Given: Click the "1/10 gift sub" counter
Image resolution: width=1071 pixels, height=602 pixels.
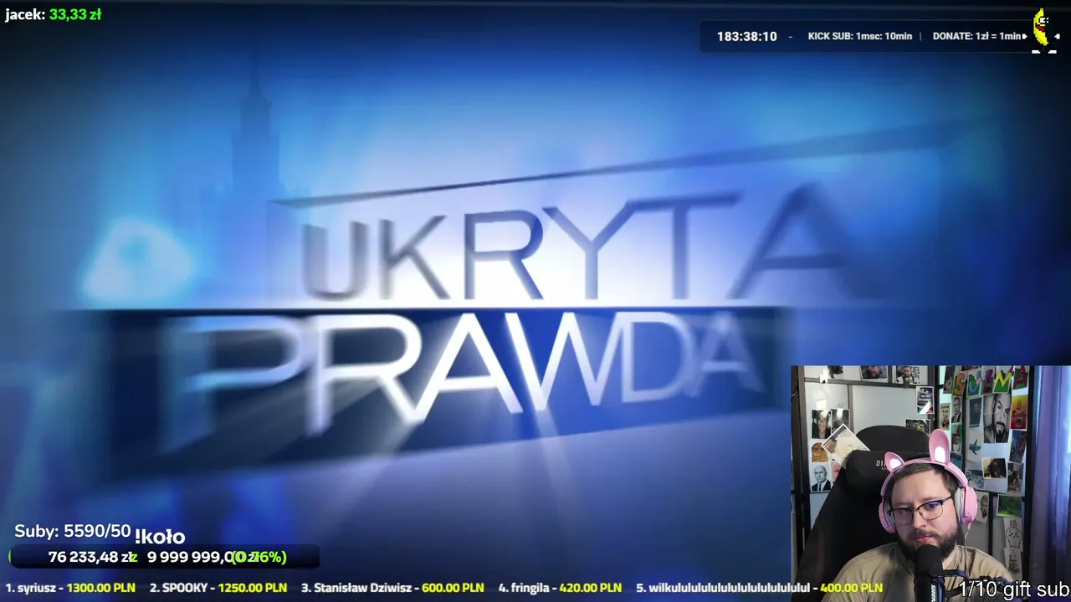Looking at the screenshot, I should click(1013, 590).
